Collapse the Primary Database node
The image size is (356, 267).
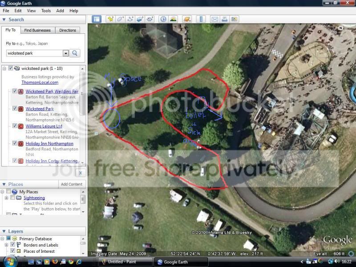[3, 239]
